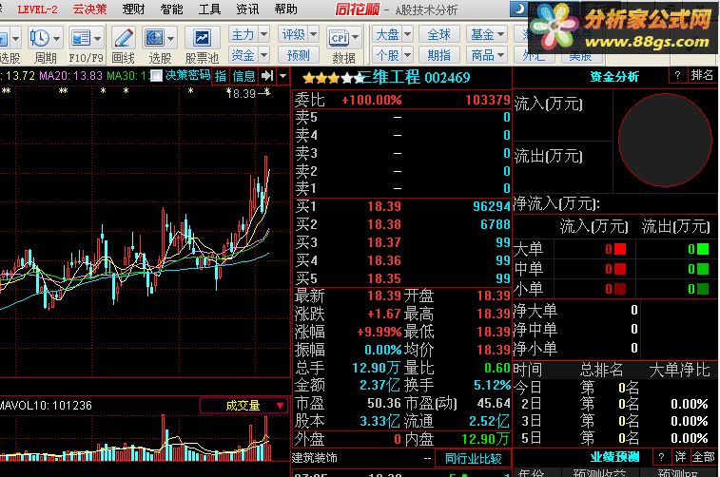Click the 预测 button
The width and height of the screenshot is (720, 477).
(x=298, y=55)
